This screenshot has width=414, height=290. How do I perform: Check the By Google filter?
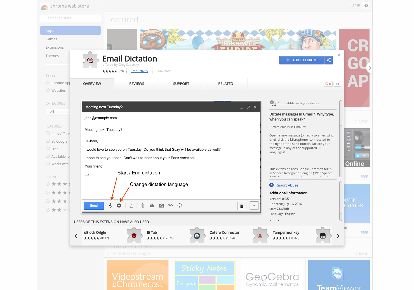point(48,141)
